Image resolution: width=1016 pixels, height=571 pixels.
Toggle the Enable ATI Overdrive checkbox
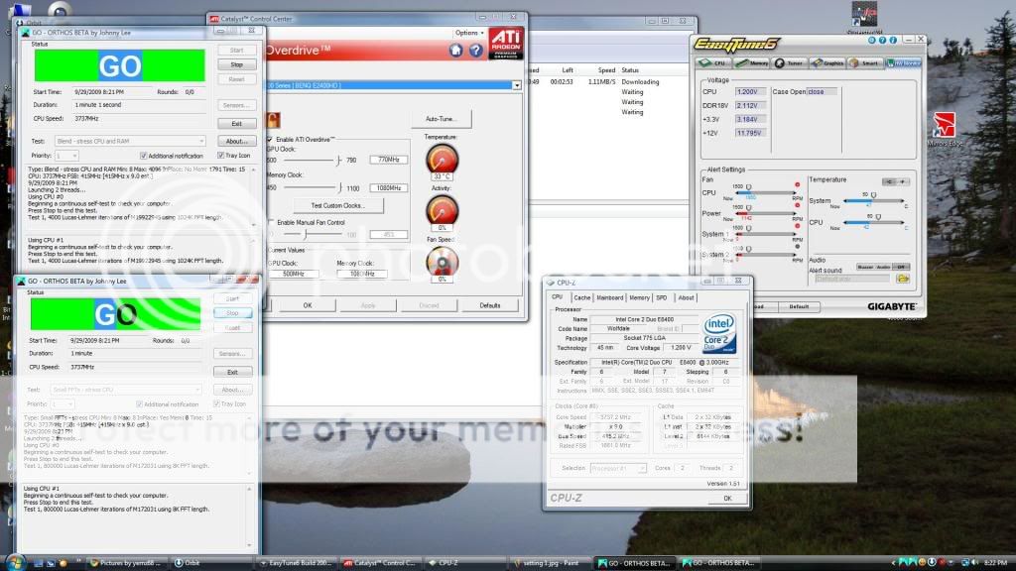pyautogui.click(x=270, y=141)
